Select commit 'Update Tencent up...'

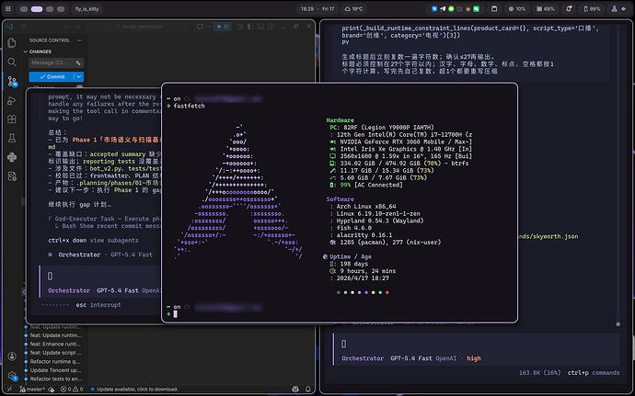pyautogui.click(x=55, y=370)
